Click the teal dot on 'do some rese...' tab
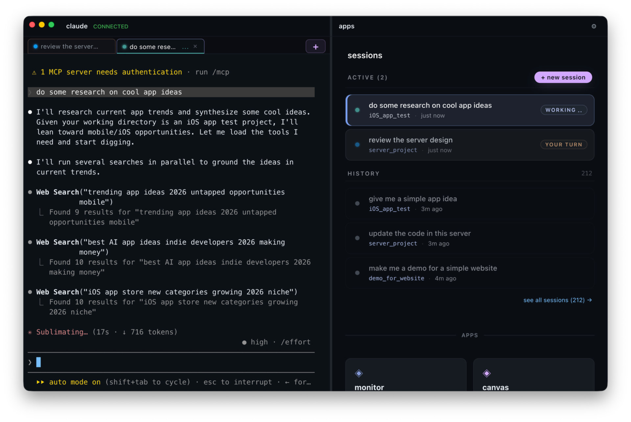The width and height of the screenshot is (631, 422). click(124, 47)
